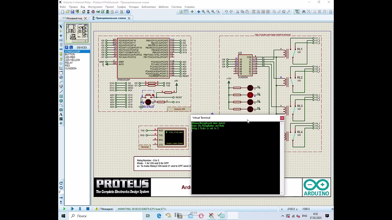Pause the simulation
Viewport: 392px width, 220px height.
coord(80,209)
